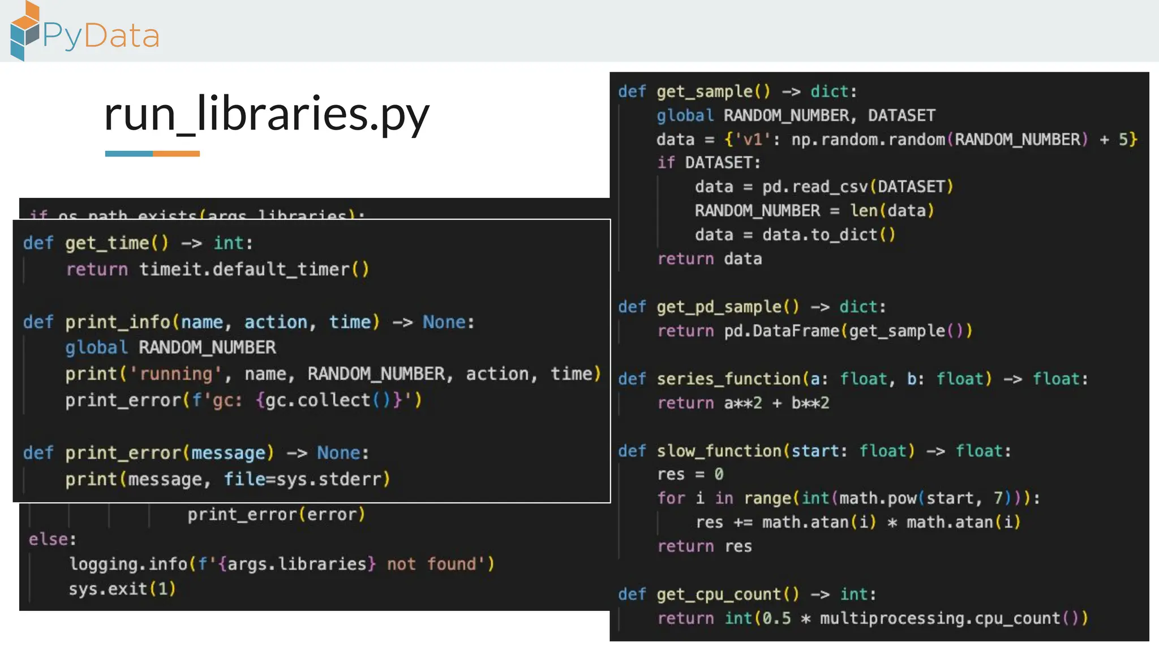Click the print_error(f'gc: ...') line
The width and height of the screenshot is (1159, 651).
tap(243, 400)
